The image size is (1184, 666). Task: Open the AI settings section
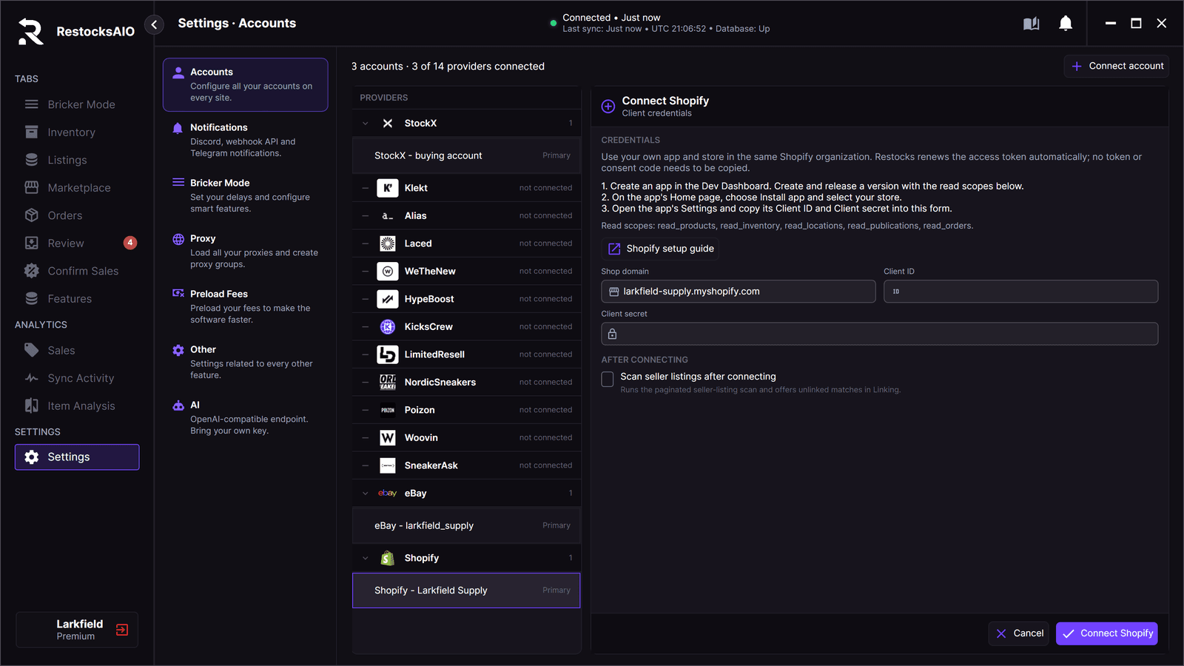245,417
